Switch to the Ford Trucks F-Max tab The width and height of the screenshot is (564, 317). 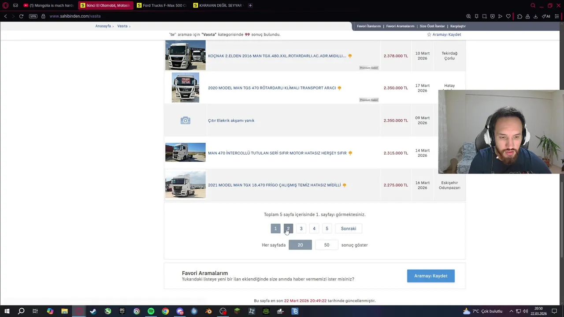162,5
